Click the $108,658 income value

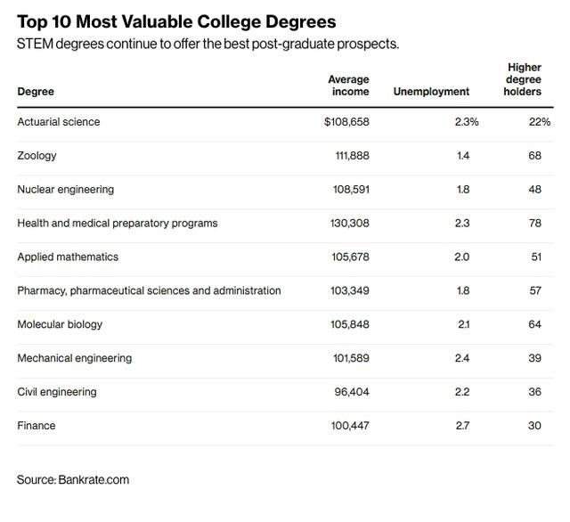346,122
